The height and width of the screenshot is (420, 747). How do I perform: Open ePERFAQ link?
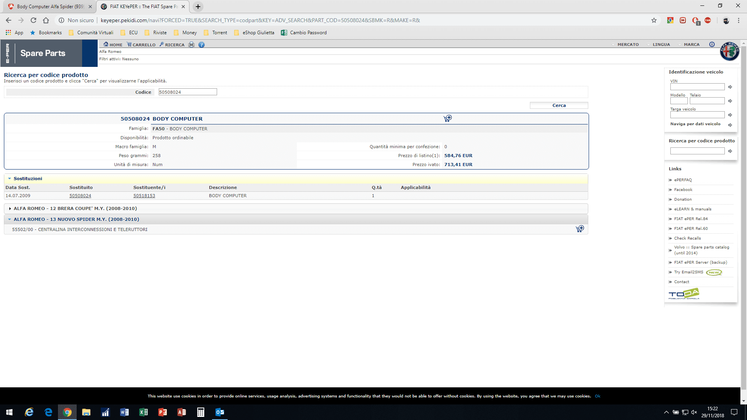click(x=683, y=180)
